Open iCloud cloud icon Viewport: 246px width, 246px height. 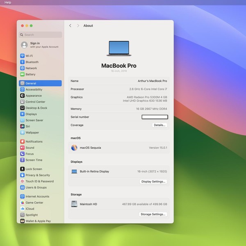(x=22, y=209)
